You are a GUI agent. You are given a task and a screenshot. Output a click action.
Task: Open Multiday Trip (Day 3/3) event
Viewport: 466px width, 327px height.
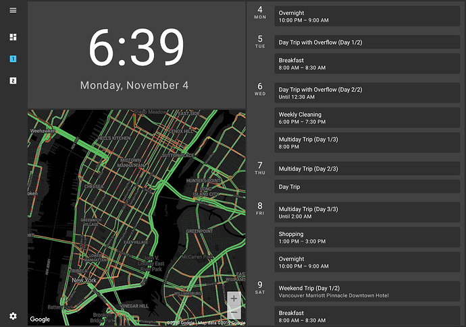pyautogui.click(x=367, y=212)
